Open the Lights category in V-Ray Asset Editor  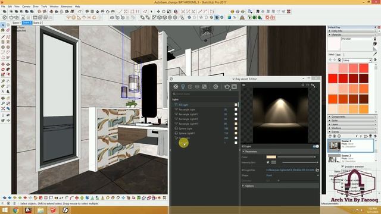[x=183, y=87]
